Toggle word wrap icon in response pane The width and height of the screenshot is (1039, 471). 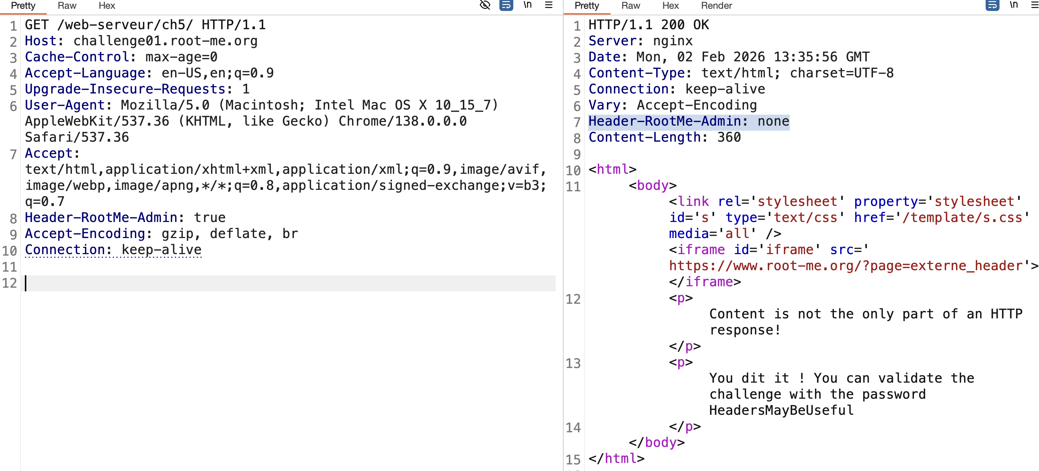point(992,5)
